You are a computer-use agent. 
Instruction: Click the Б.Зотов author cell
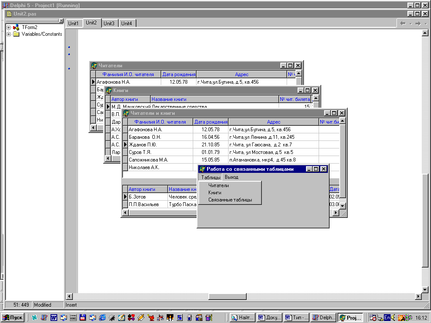(x=148, y=197)
